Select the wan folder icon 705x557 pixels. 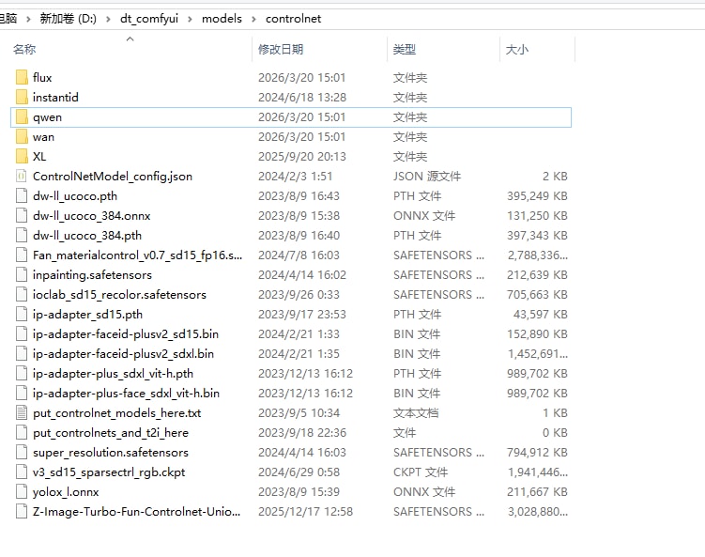coord(23,137)
